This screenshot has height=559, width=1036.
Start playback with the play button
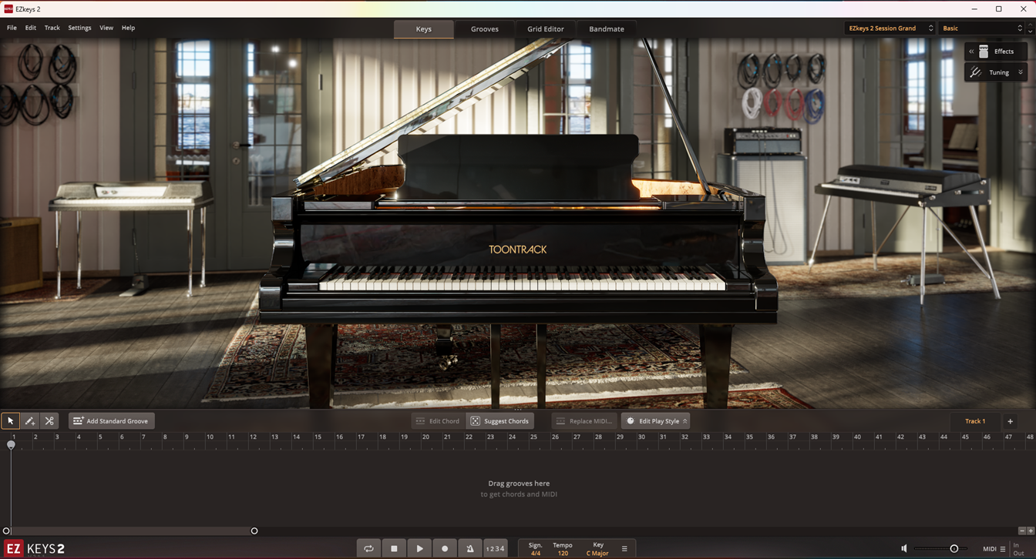click(419, 549)
